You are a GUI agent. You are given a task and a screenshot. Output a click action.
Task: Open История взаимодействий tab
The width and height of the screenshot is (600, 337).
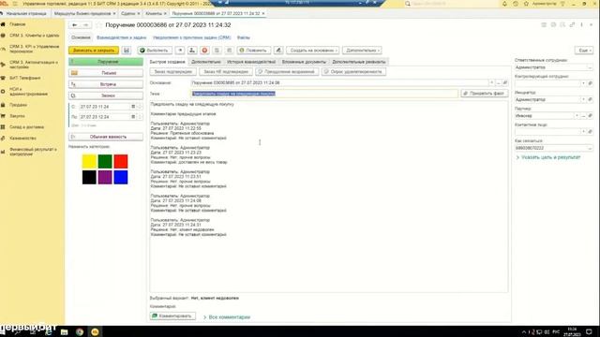[251, 62]
